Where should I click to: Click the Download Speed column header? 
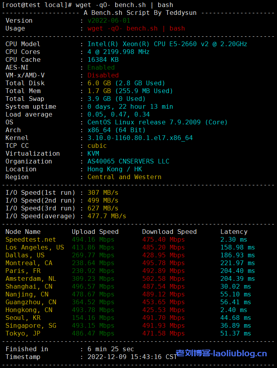(x=169, y=232)
